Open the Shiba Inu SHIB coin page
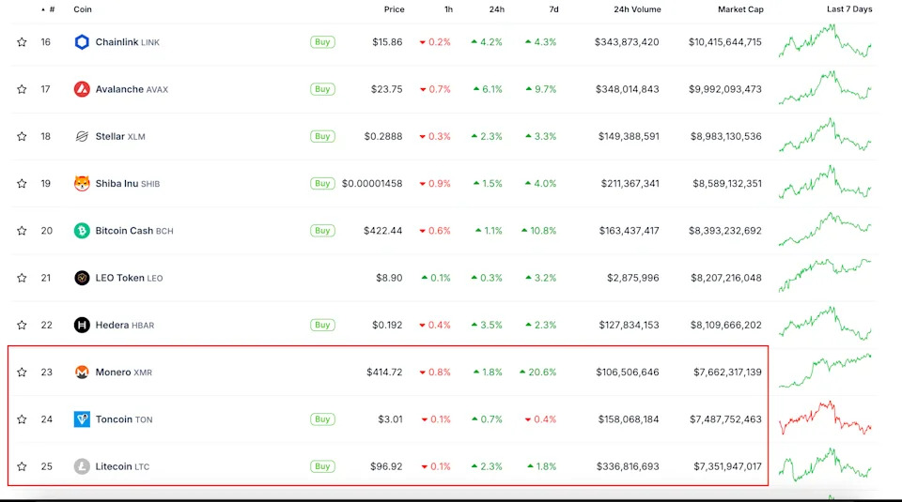The width and height of the screenshot is (902, 502). click(127, 183)
